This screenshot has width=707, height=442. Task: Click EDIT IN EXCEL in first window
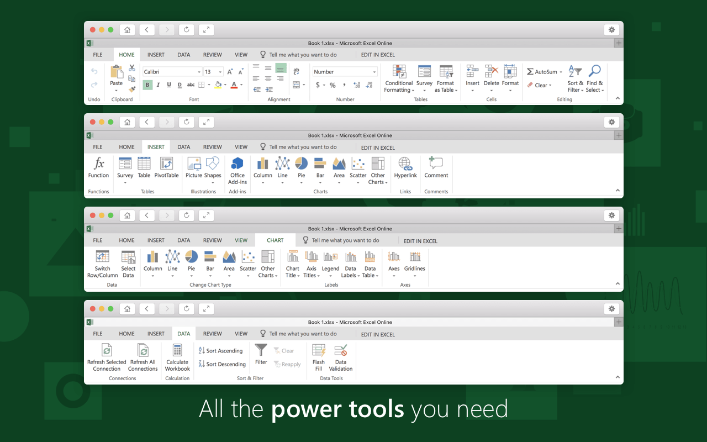point(378,55)
